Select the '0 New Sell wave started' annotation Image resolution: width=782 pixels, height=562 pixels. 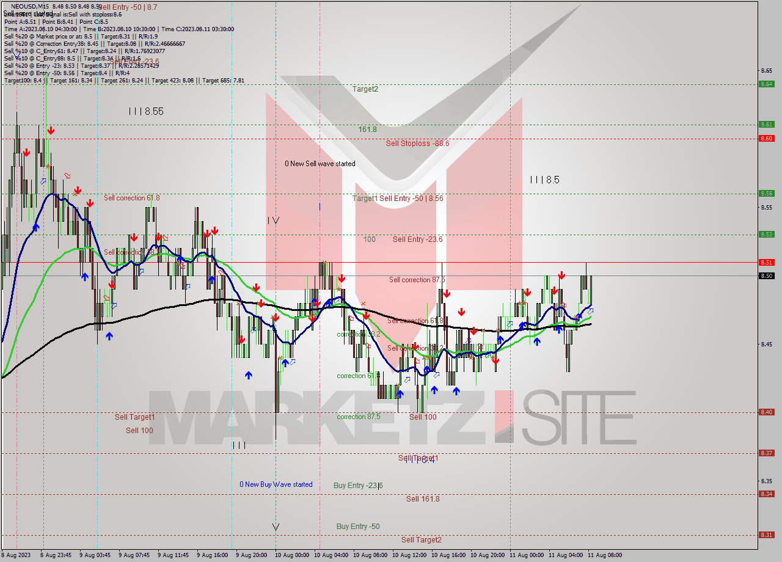(320, 164)
